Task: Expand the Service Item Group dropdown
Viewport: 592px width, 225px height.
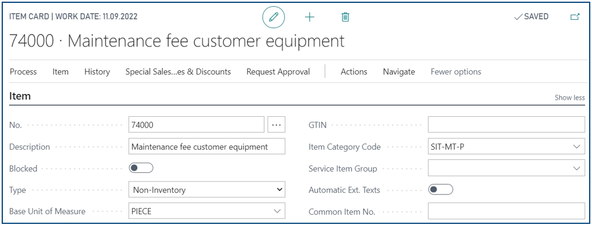Action: 577,168
